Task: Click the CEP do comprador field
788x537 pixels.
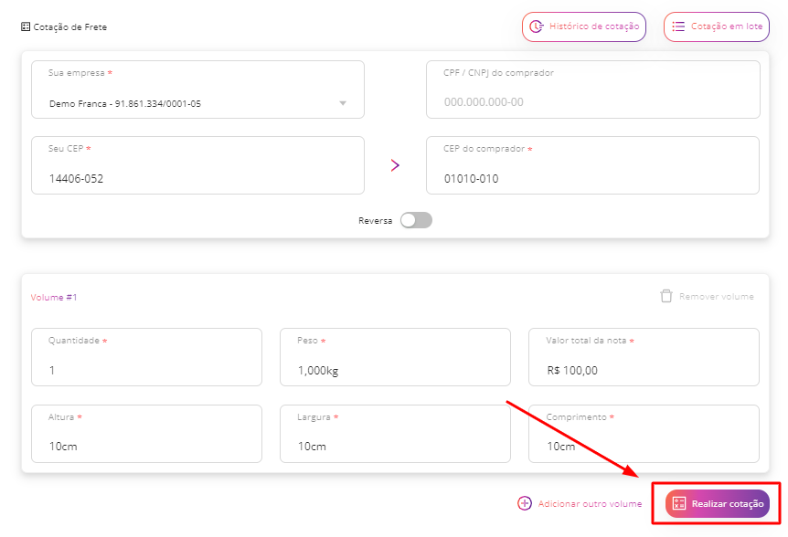Action: (x=593, y=165)
